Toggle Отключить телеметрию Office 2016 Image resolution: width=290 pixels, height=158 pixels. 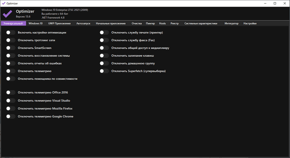click(x=10, y=93)
